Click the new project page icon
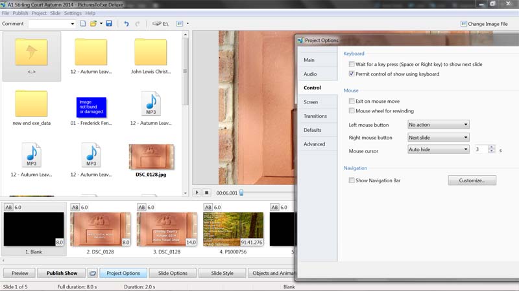519x291 pixels. (83, 24)
